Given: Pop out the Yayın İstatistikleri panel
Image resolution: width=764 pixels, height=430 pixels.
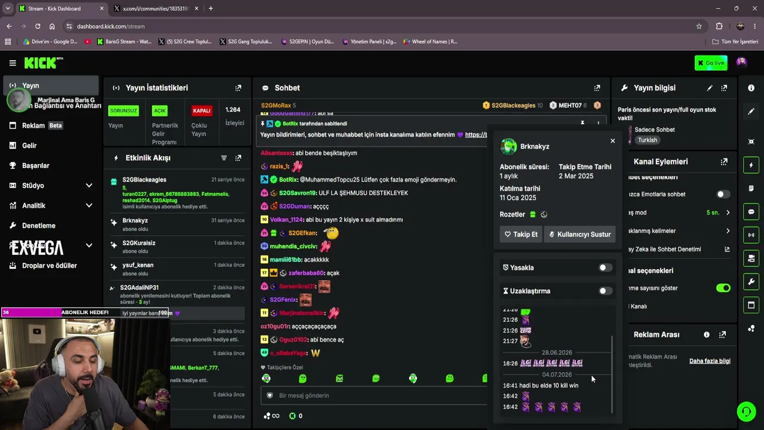Looking at the screenshot, I should [x=238, y=88].
